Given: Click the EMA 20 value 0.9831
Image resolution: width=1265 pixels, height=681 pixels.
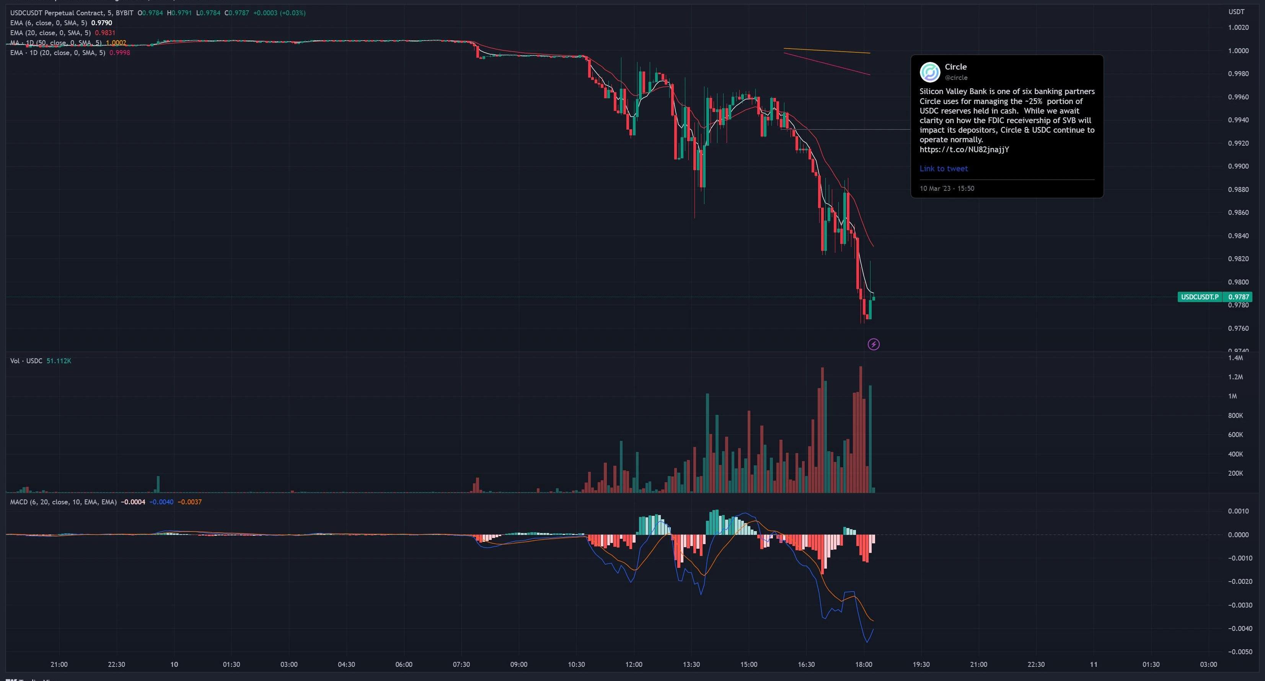Looking at the screenshot, I should click(105, 33).
